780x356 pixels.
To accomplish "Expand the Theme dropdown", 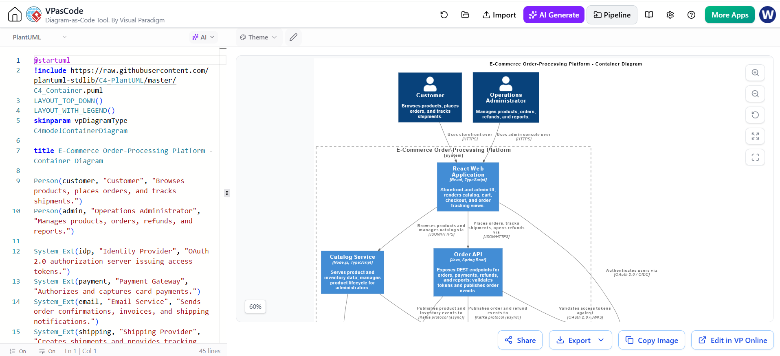I will pyautogui.click(x=259, y=37).
